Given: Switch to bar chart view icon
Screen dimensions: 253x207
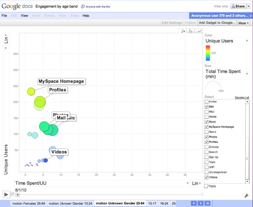Looking at the screenshot, I should click(191, 31).
